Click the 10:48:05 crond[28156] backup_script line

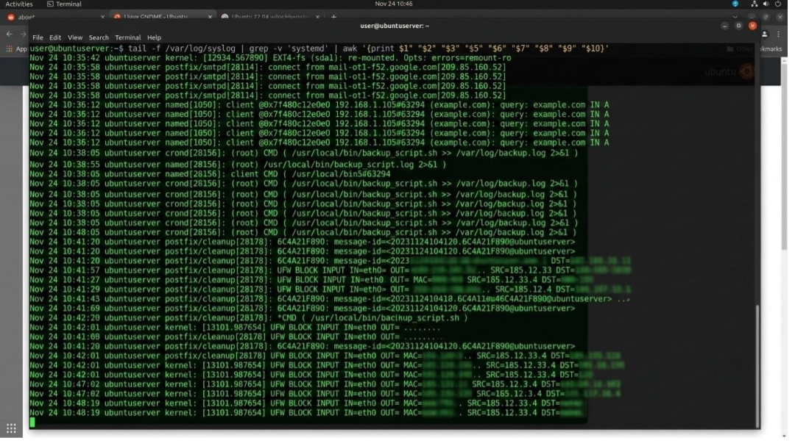tap(303, 233)
